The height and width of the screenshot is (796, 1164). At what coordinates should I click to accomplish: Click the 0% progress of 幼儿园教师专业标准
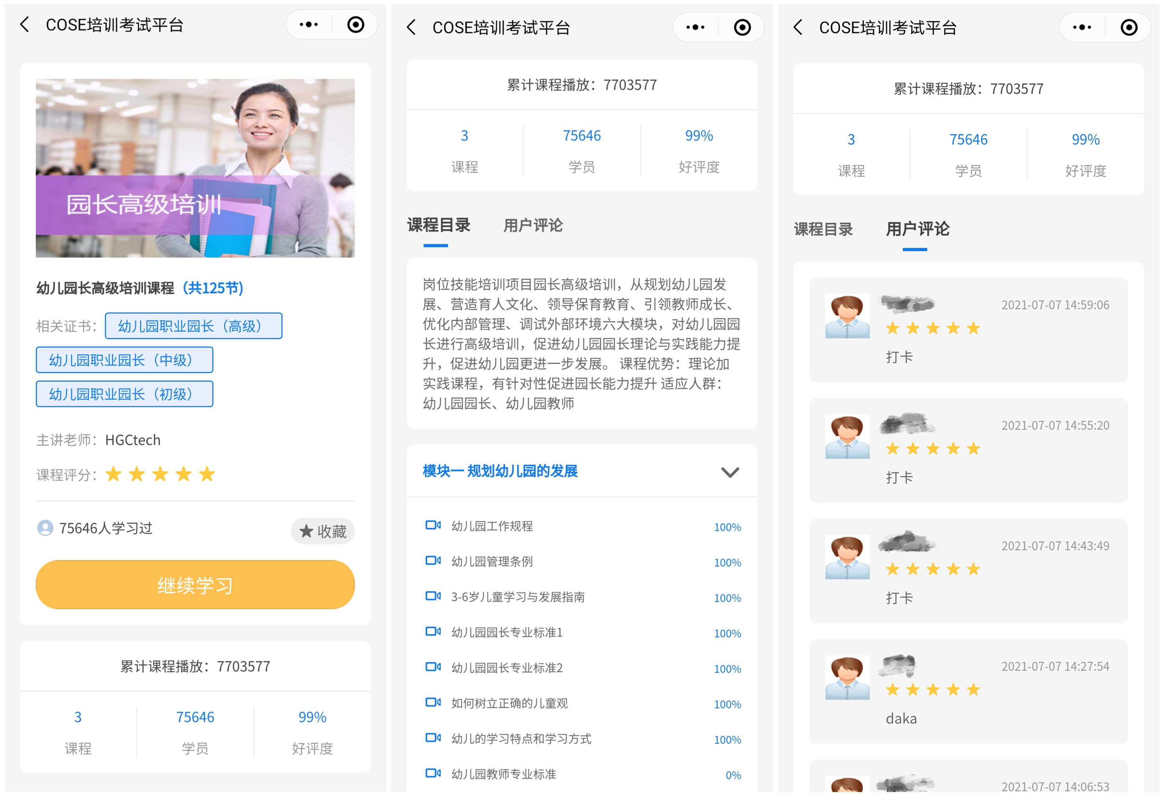click(x=733, y=775)
